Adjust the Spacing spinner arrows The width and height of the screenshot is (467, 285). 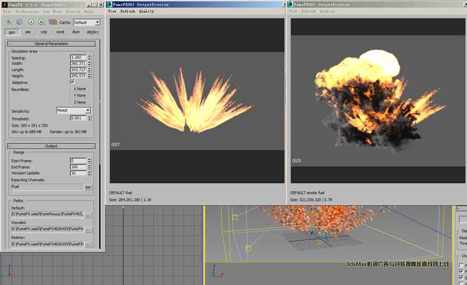pos(89,57)
